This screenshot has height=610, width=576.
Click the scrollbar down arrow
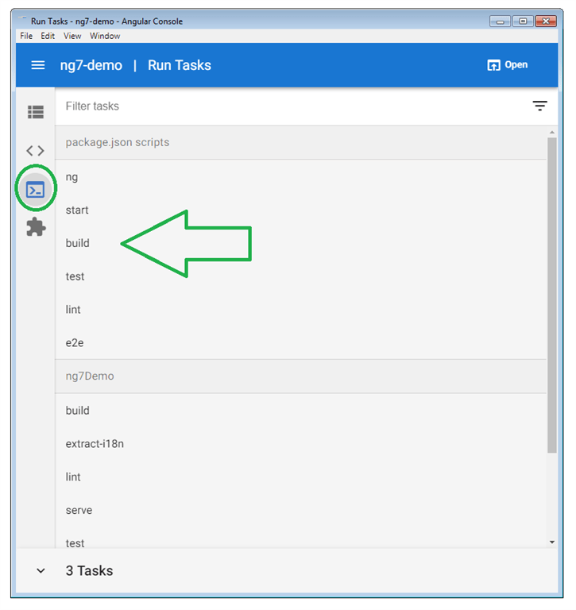tap(552, 542)
